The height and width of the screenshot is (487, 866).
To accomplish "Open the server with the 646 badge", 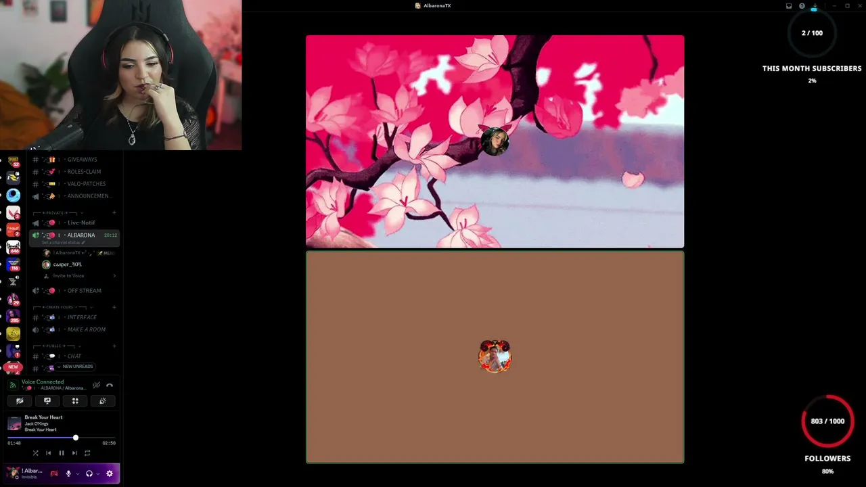I will click(13, 248).
